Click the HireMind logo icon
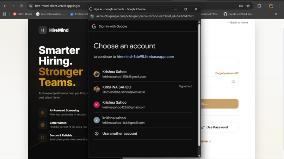Screen dimensions: 284x159 click(x=43, y=30)
